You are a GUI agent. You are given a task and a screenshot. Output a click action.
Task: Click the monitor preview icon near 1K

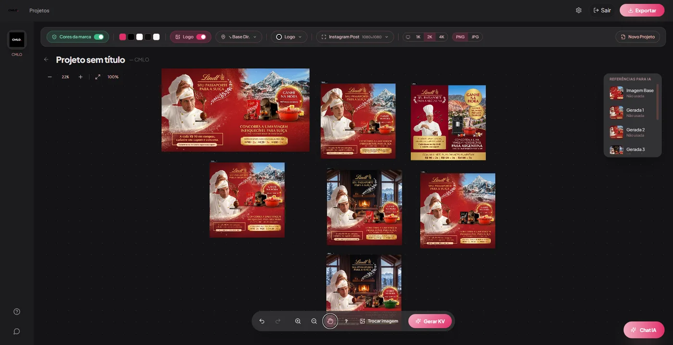pos(408,37)
